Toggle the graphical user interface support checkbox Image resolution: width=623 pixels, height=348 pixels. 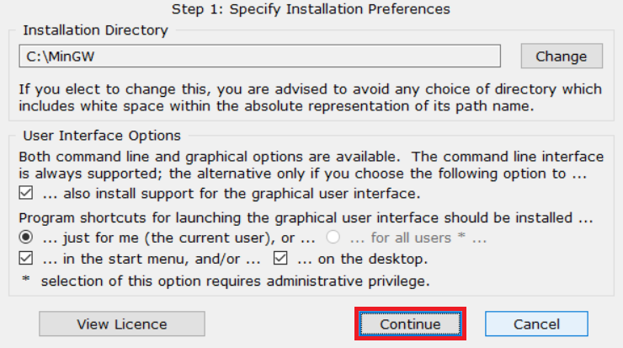[x=25, y=193]
